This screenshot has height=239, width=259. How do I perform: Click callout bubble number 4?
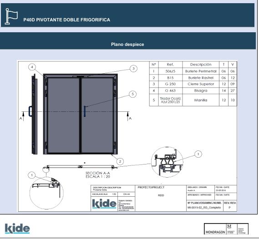[32, 67]
